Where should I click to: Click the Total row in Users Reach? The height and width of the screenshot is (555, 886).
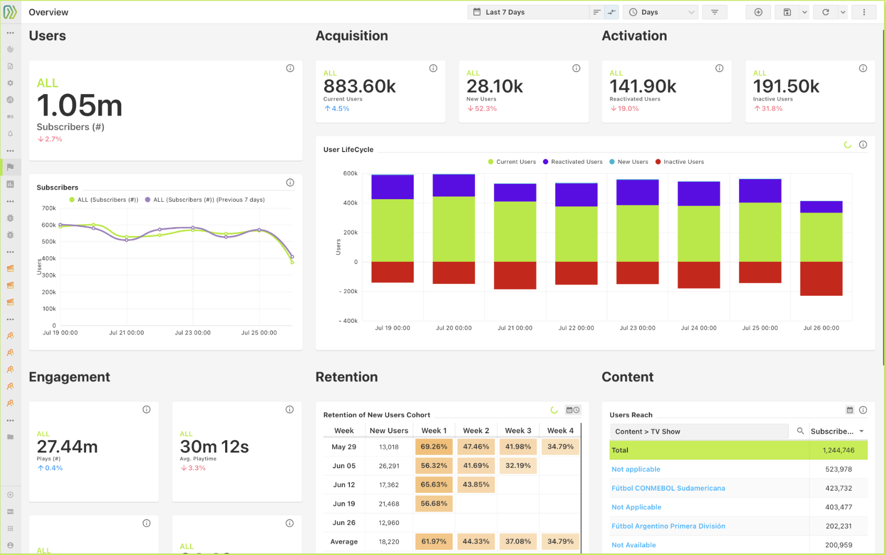point(739,450)
